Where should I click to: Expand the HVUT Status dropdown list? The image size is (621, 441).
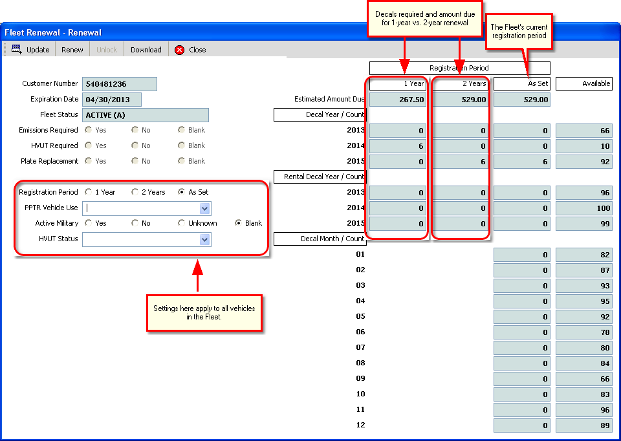coord(204,239)
